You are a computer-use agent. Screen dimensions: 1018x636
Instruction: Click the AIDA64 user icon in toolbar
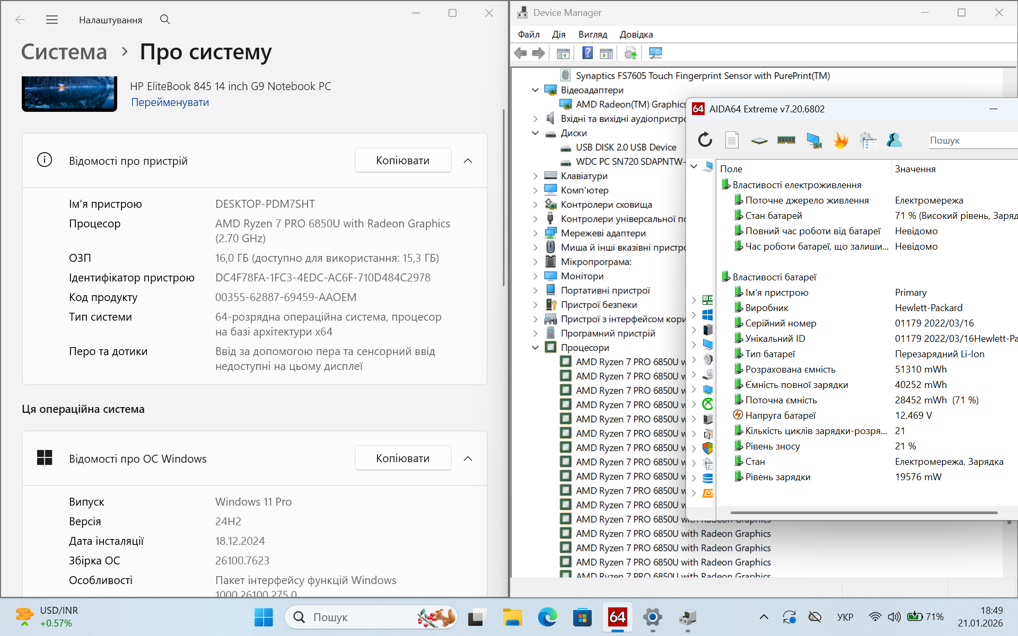[894, 140]
